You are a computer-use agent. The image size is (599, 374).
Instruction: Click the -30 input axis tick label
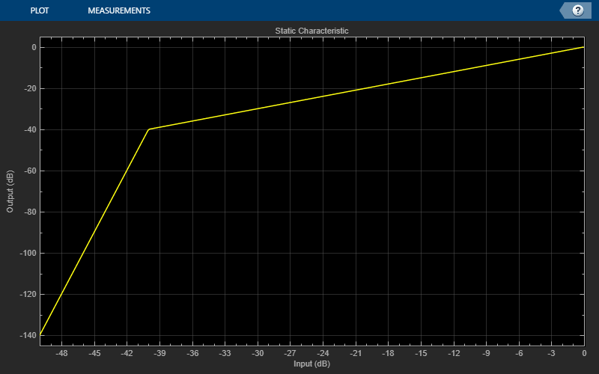tap(258, 353)
